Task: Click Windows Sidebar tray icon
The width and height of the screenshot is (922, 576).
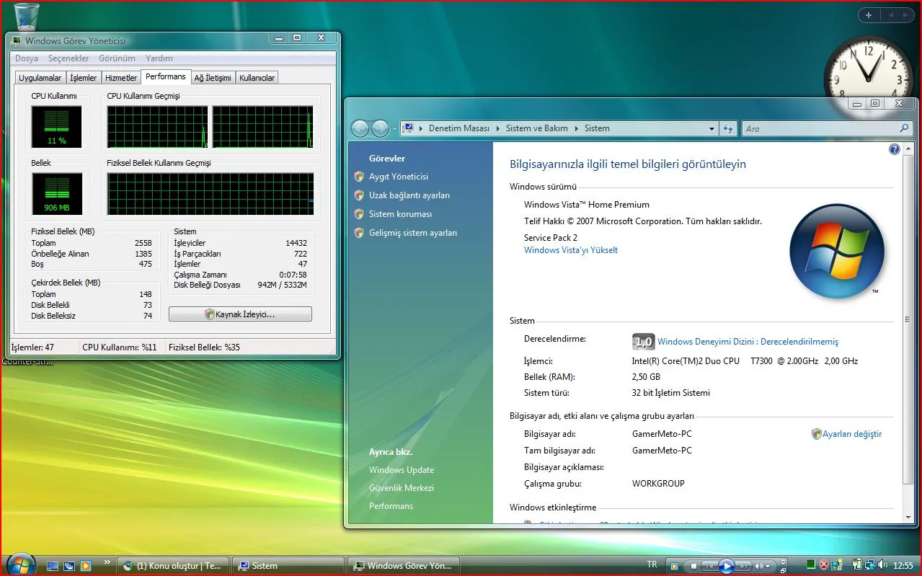Action: 837,564
